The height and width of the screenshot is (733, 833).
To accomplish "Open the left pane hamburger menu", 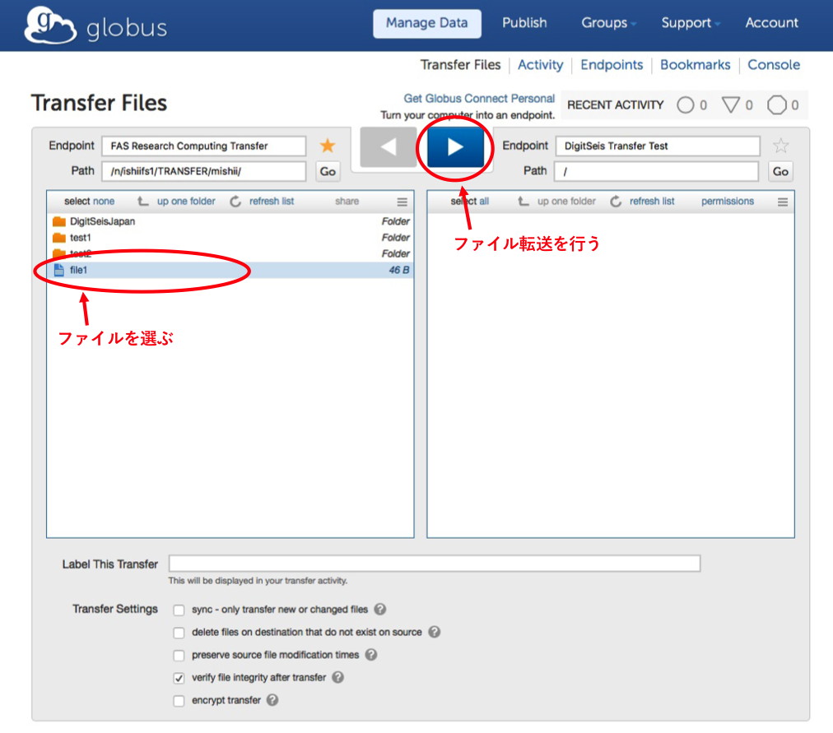I will (x=403, y=202).
